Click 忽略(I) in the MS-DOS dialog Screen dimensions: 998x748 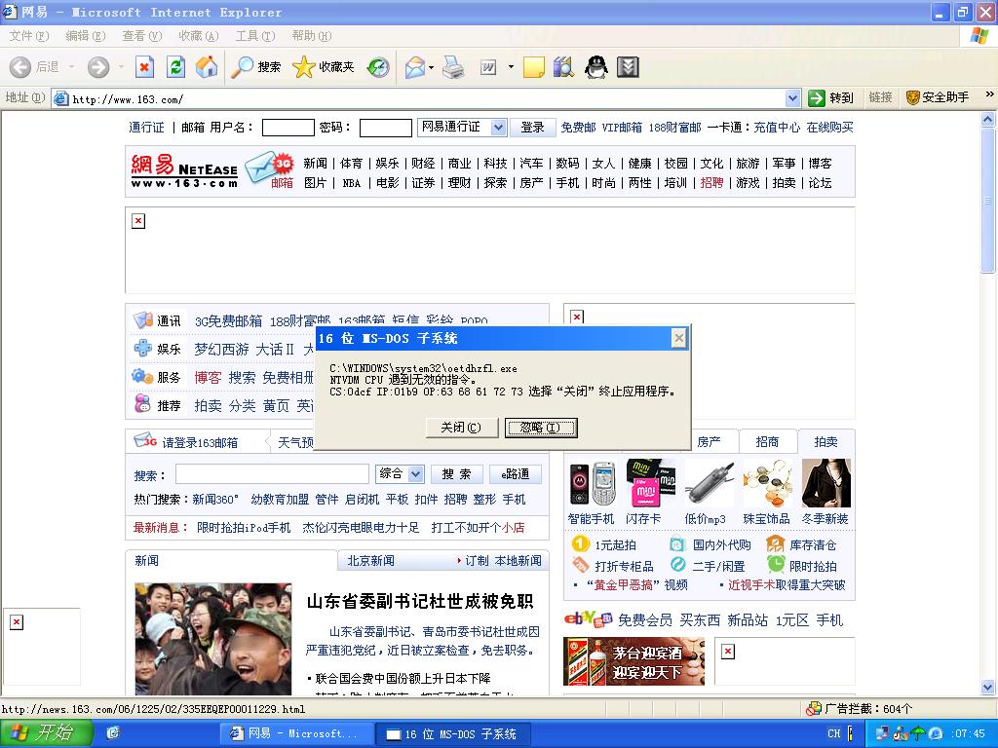540,428
